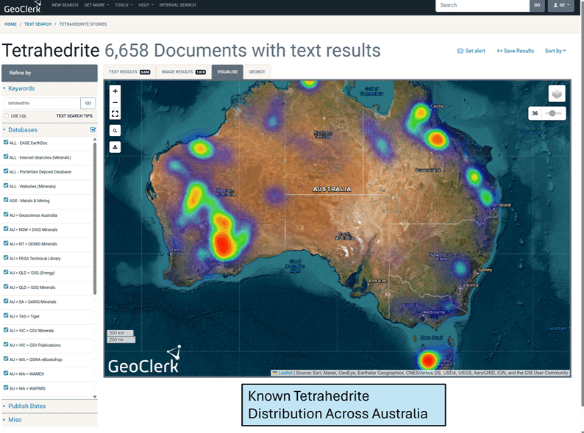Enter fullscreen map view
584x433 pixels.
[115, 114]
